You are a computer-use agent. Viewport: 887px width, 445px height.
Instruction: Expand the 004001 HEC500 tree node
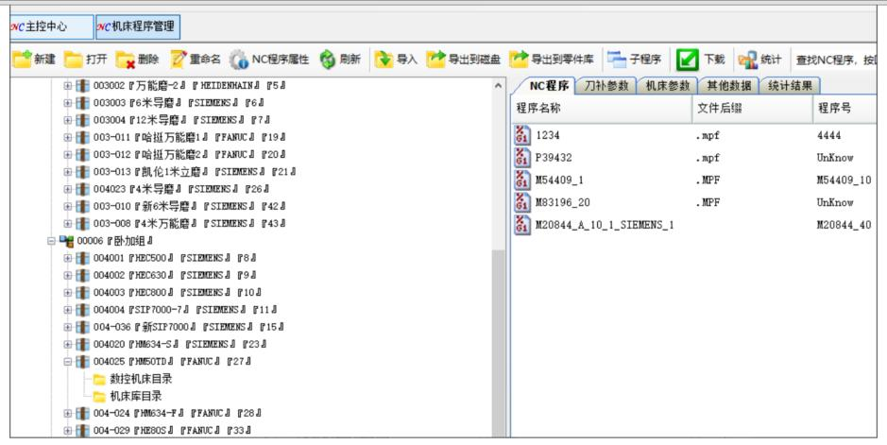(x=68, y=258)
